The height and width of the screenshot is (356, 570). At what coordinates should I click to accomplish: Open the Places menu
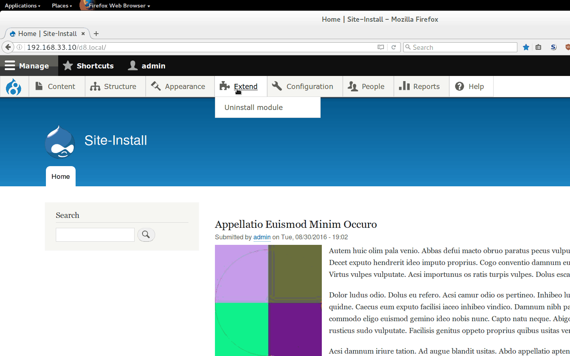click(60, 6)
